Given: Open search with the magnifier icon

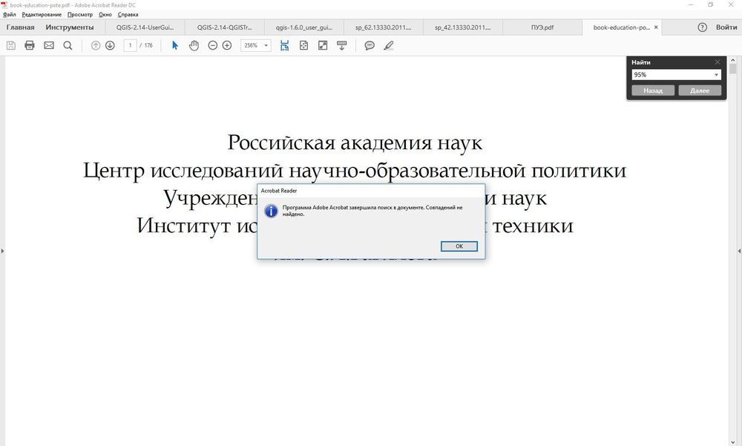Looking at the screenshot, I should tap(68, 45).
